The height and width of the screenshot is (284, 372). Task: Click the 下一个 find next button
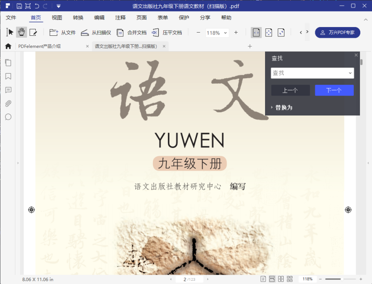334,90
